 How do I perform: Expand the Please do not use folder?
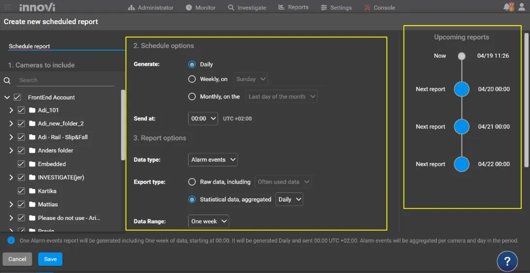(11, 218)
